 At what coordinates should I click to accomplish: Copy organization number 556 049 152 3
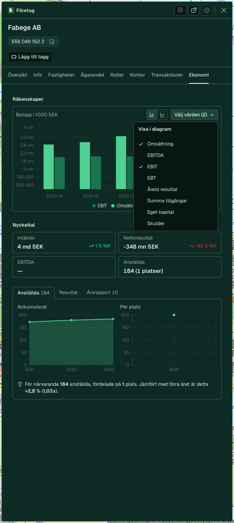click(x=52, y=42)
